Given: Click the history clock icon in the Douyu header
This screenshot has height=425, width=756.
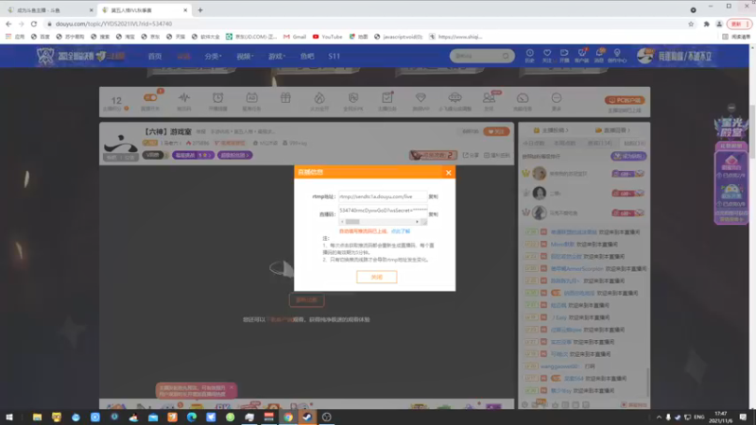Looking at the screenshot, I should (x=529, y=56).
